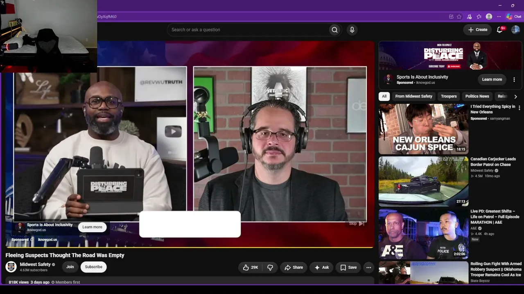This screenshot has width=524, height=294.
Task: Open the Midwest Safety channel name link
Action: [x=35, y=264]
